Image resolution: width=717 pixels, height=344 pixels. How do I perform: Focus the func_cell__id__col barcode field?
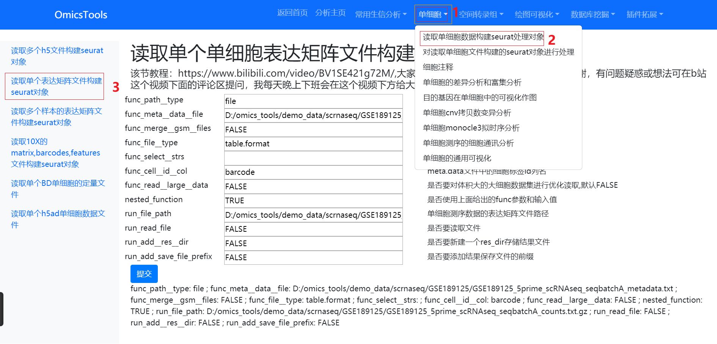313,172
